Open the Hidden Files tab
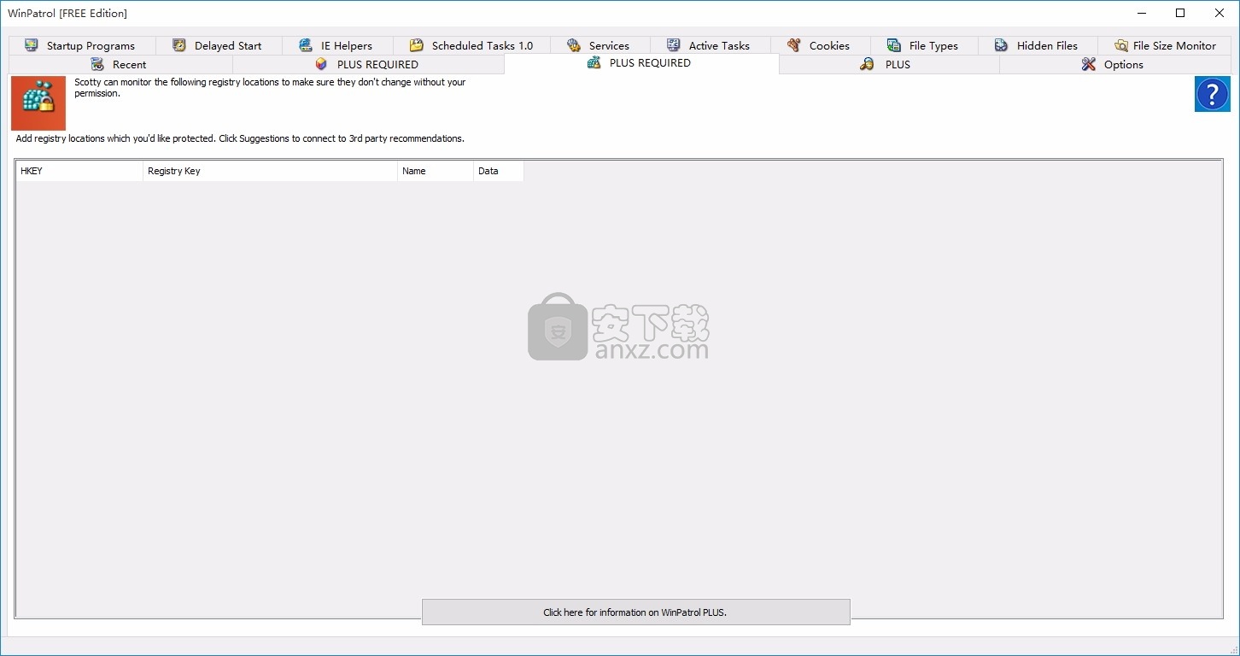 (x=1038, y=45)
